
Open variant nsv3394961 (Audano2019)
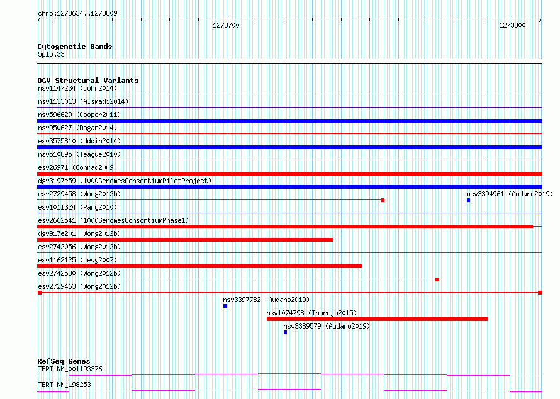pos(509,194)
